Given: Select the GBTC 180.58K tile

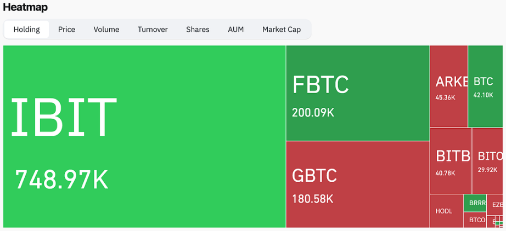Looking at the screenshot, I should pyautogui.click(x=357, y=184).
